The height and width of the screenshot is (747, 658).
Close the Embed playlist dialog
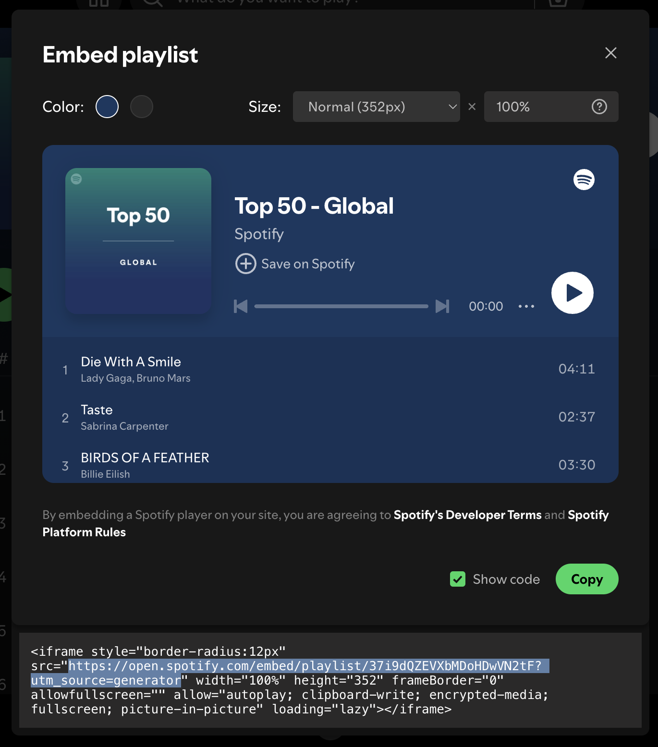(610, 53)
